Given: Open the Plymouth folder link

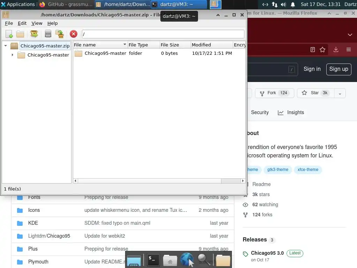Looking at the screenshot, I should [x=38, y=262].
